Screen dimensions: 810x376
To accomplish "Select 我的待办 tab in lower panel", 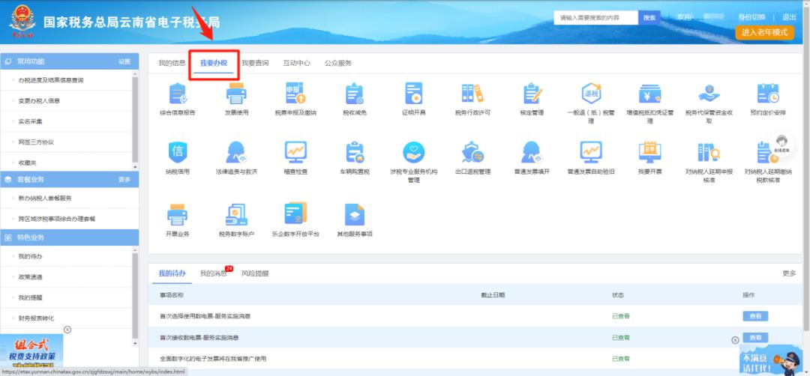I will (172, 273).
